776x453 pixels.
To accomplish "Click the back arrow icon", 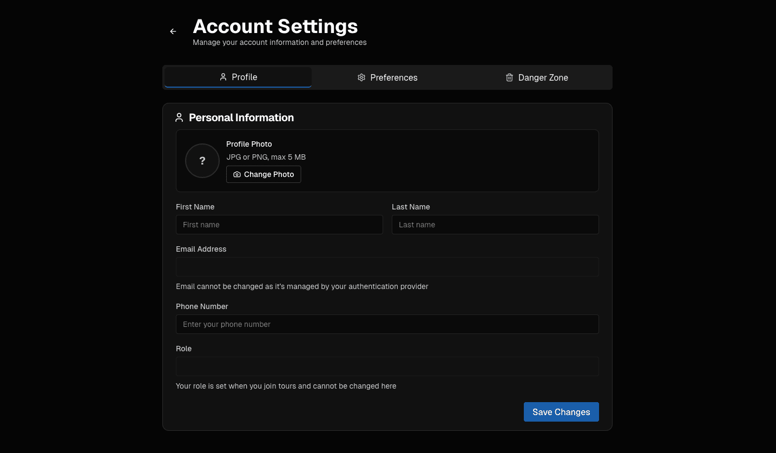I will point(173,31).
